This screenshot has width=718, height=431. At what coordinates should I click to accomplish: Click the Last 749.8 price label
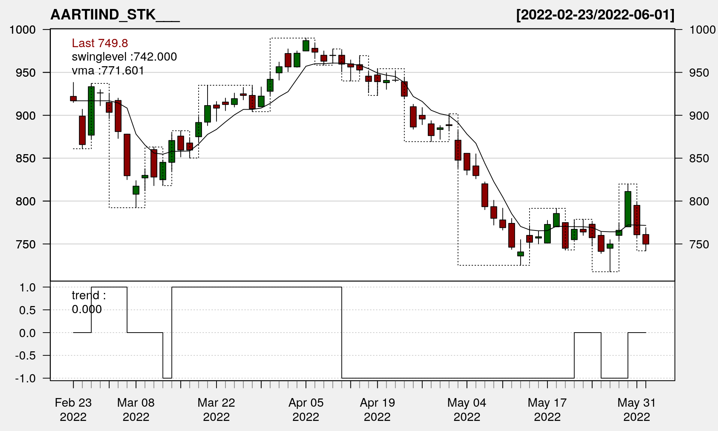coord(100,43)
